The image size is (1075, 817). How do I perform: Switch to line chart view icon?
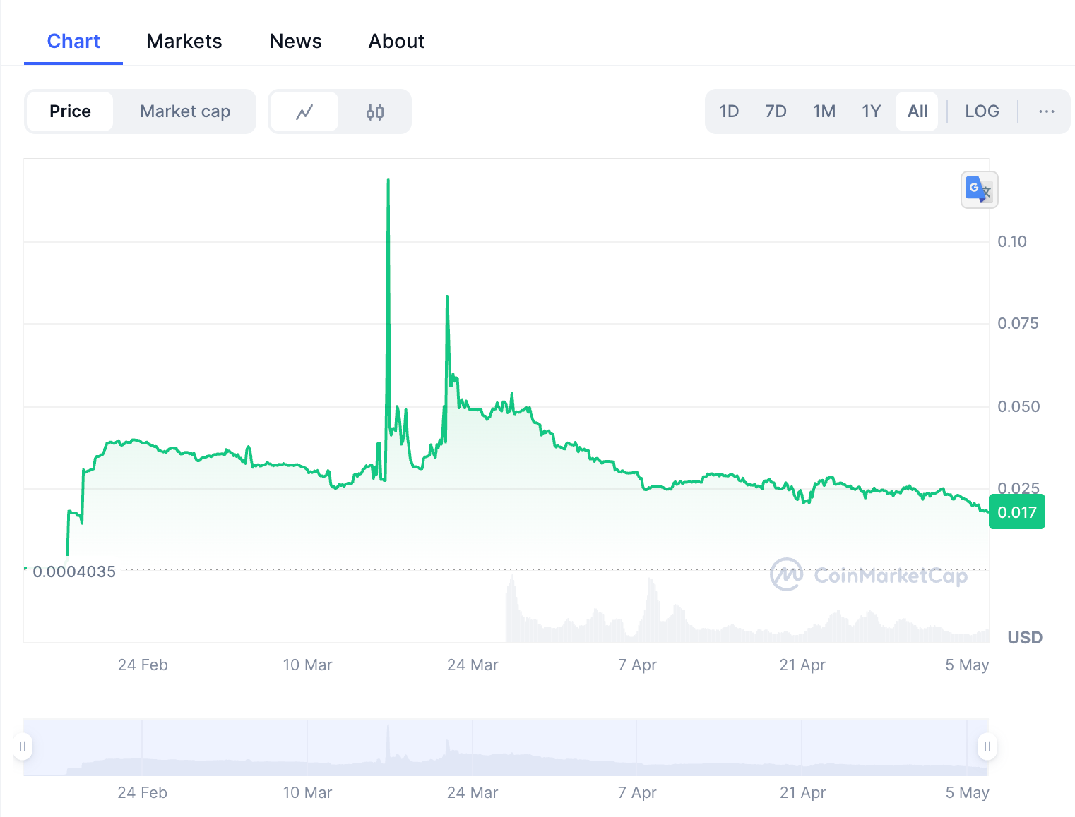click(x=304, y=111)
